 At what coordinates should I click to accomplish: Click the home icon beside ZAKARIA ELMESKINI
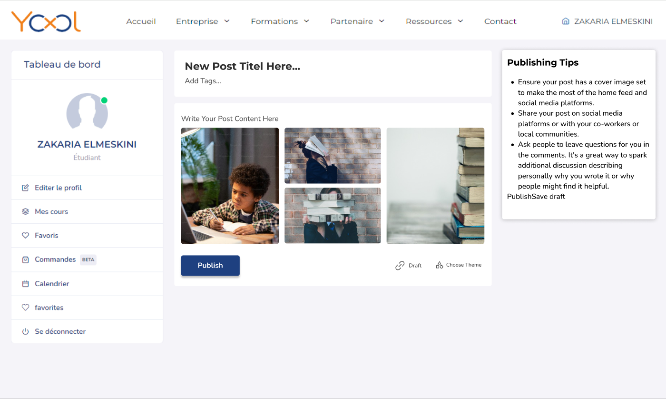pyautogui.click(x=566, y=21)
